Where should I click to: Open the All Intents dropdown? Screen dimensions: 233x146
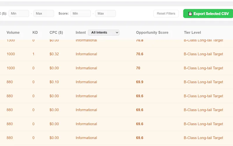click(x=104, y=32)
